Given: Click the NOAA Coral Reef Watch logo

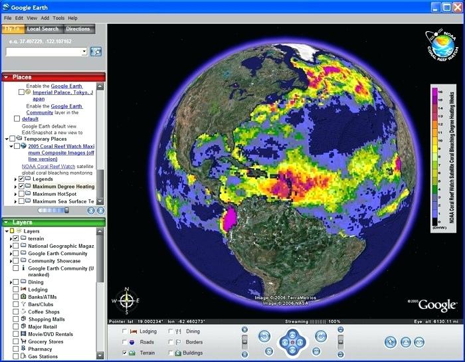Looking at the screenshot, I should [442, 45].
